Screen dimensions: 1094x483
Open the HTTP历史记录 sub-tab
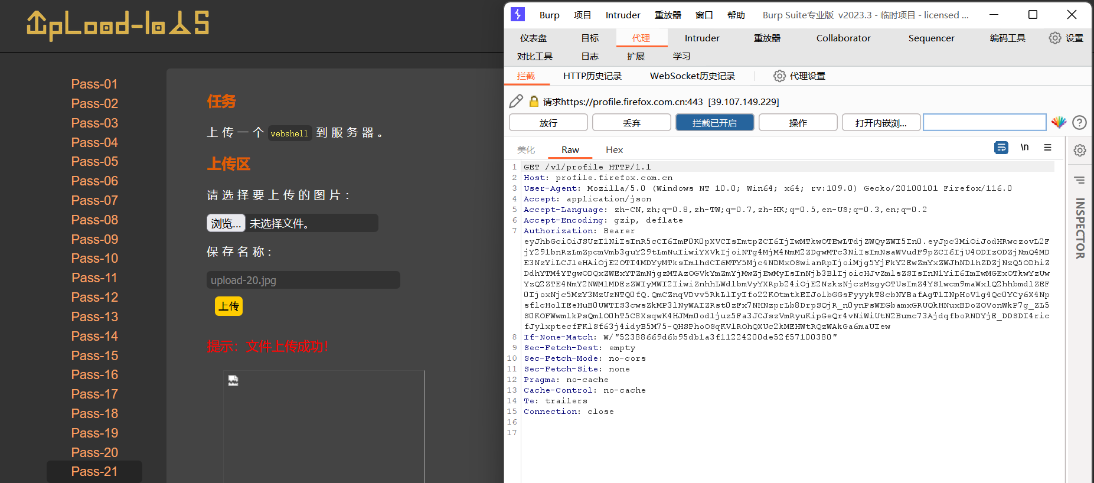click(x=592, y=76)
